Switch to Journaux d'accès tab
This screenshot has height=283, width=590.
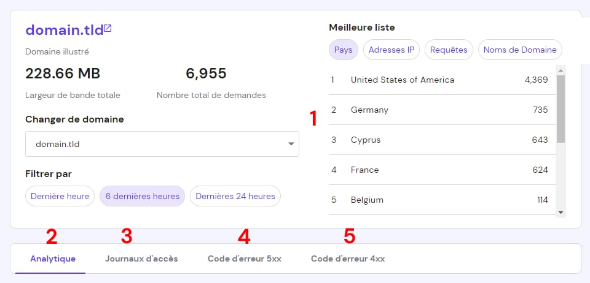(x=141, y=258)
